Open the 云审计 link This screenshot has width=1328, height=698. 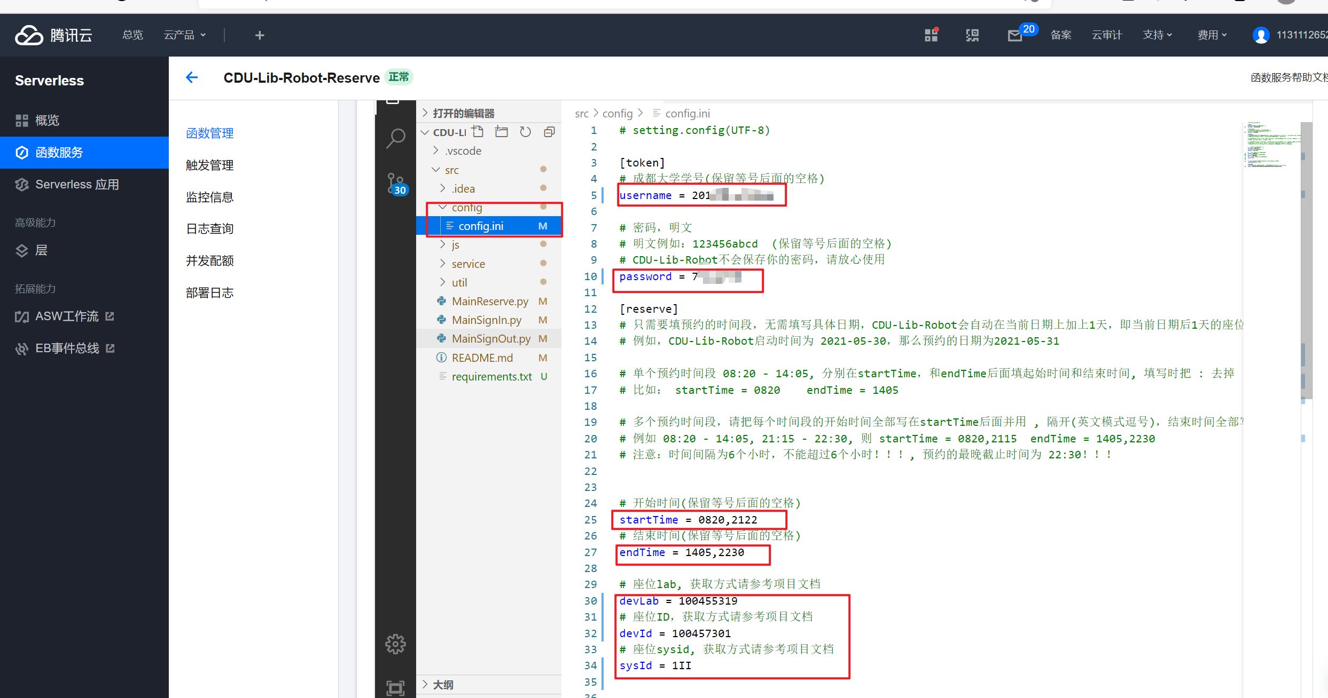pos(1107,35)
